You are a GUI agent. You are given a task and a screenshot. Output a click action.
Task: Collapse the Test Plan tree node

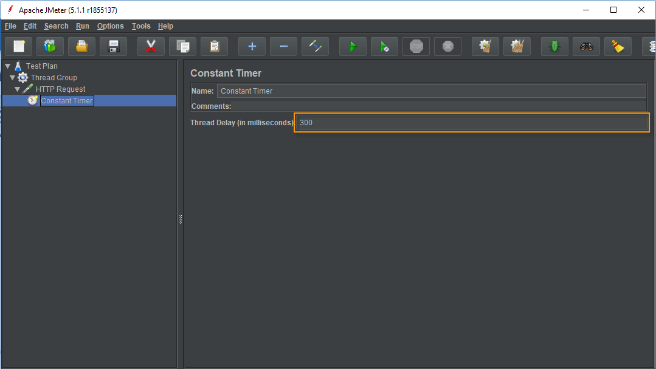[7, 66]
